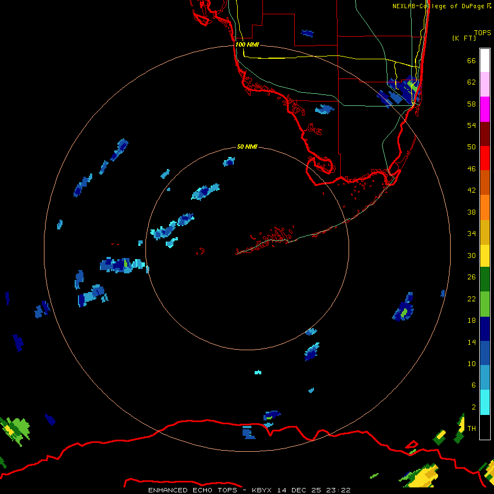Click the '62' legend value

click(471, 82)
